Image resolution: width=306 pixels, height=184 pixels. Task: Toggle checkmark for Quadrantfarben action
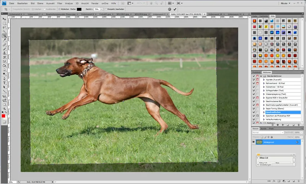[x=254, y=112]
